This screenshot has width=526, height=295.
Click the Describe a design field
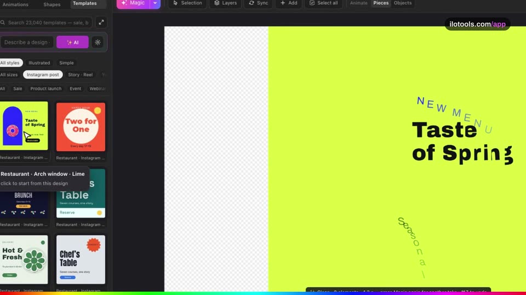[x=27, y=42]
